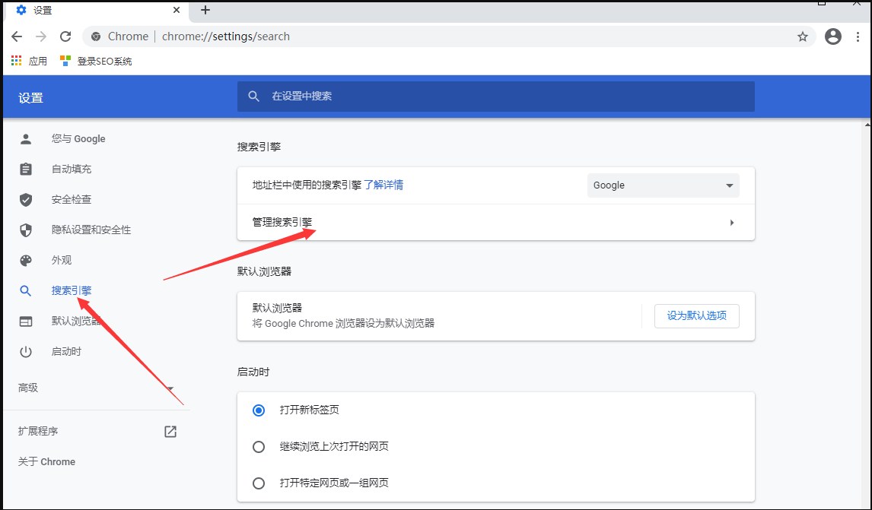872x510 pixels.
Task: Select 打开特定网页或一组网页 radio option
Action: [x=259, y=483]
